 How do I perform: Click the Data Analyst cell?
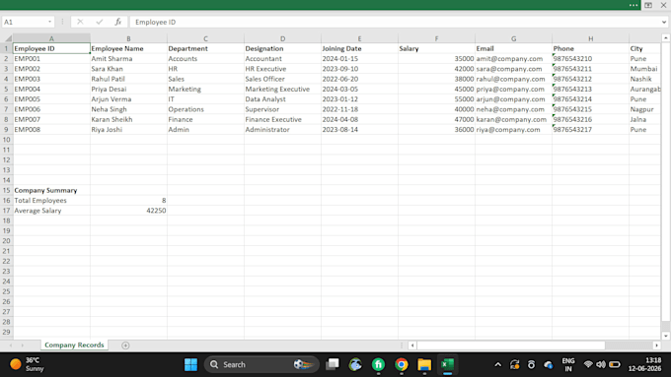click(x=282, y=99)
